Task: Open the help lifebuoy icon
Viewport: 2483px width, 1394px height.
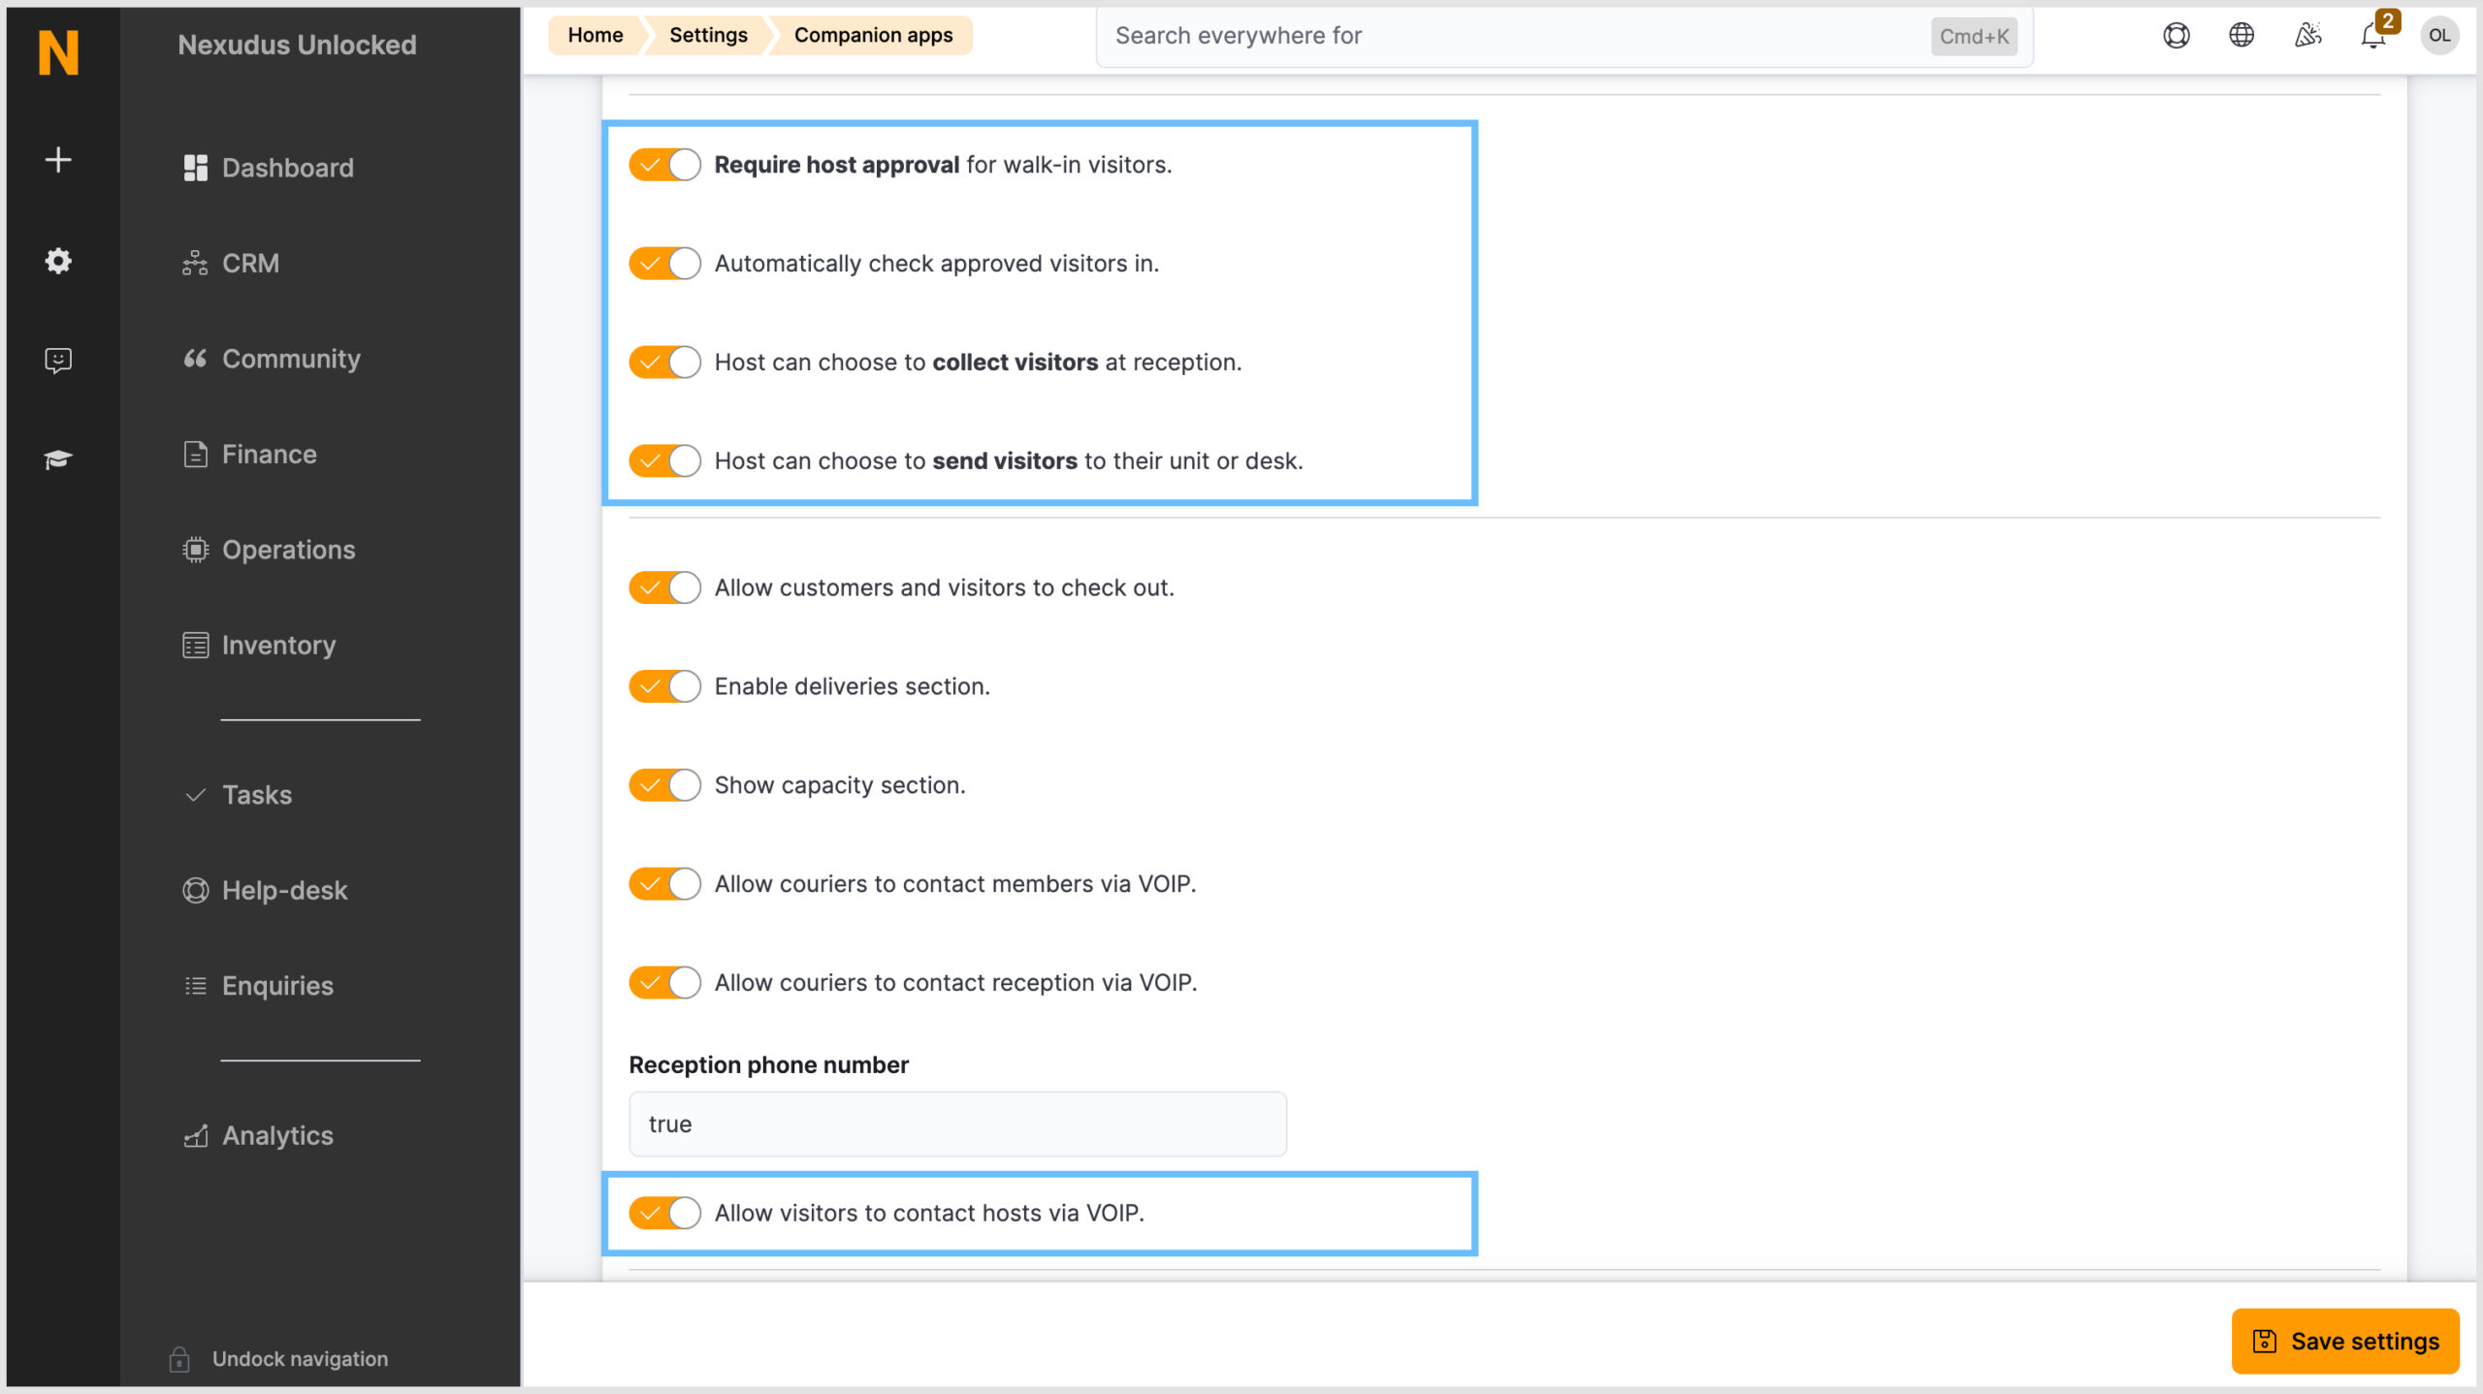Action: [x=2176, y=35]
